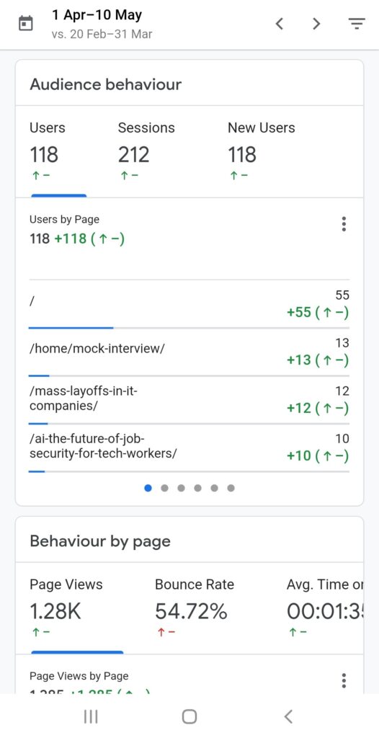The image size is (379, 738).
Task: Open the /mass-layoffs-in-it-companies/ page row
Action: coord(189,401)
